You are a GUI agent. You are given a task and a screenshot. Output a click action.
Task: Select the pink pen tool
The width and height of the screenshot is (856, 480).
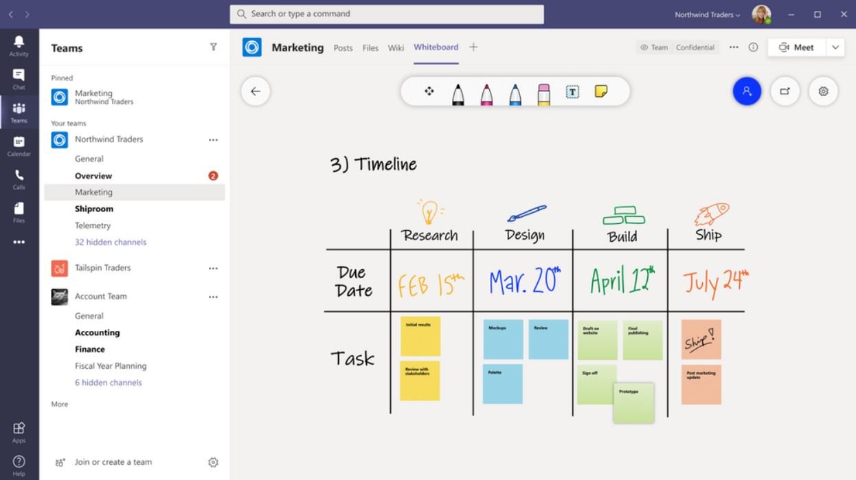point(486,93)
